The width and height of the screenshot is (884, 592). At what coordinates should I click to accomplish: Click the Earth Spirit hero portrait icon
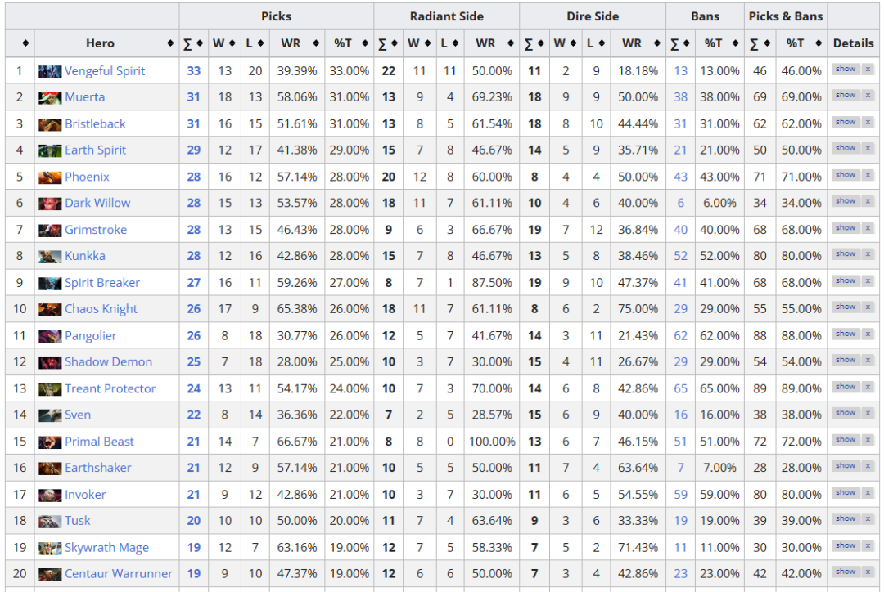tap(50, 150)
